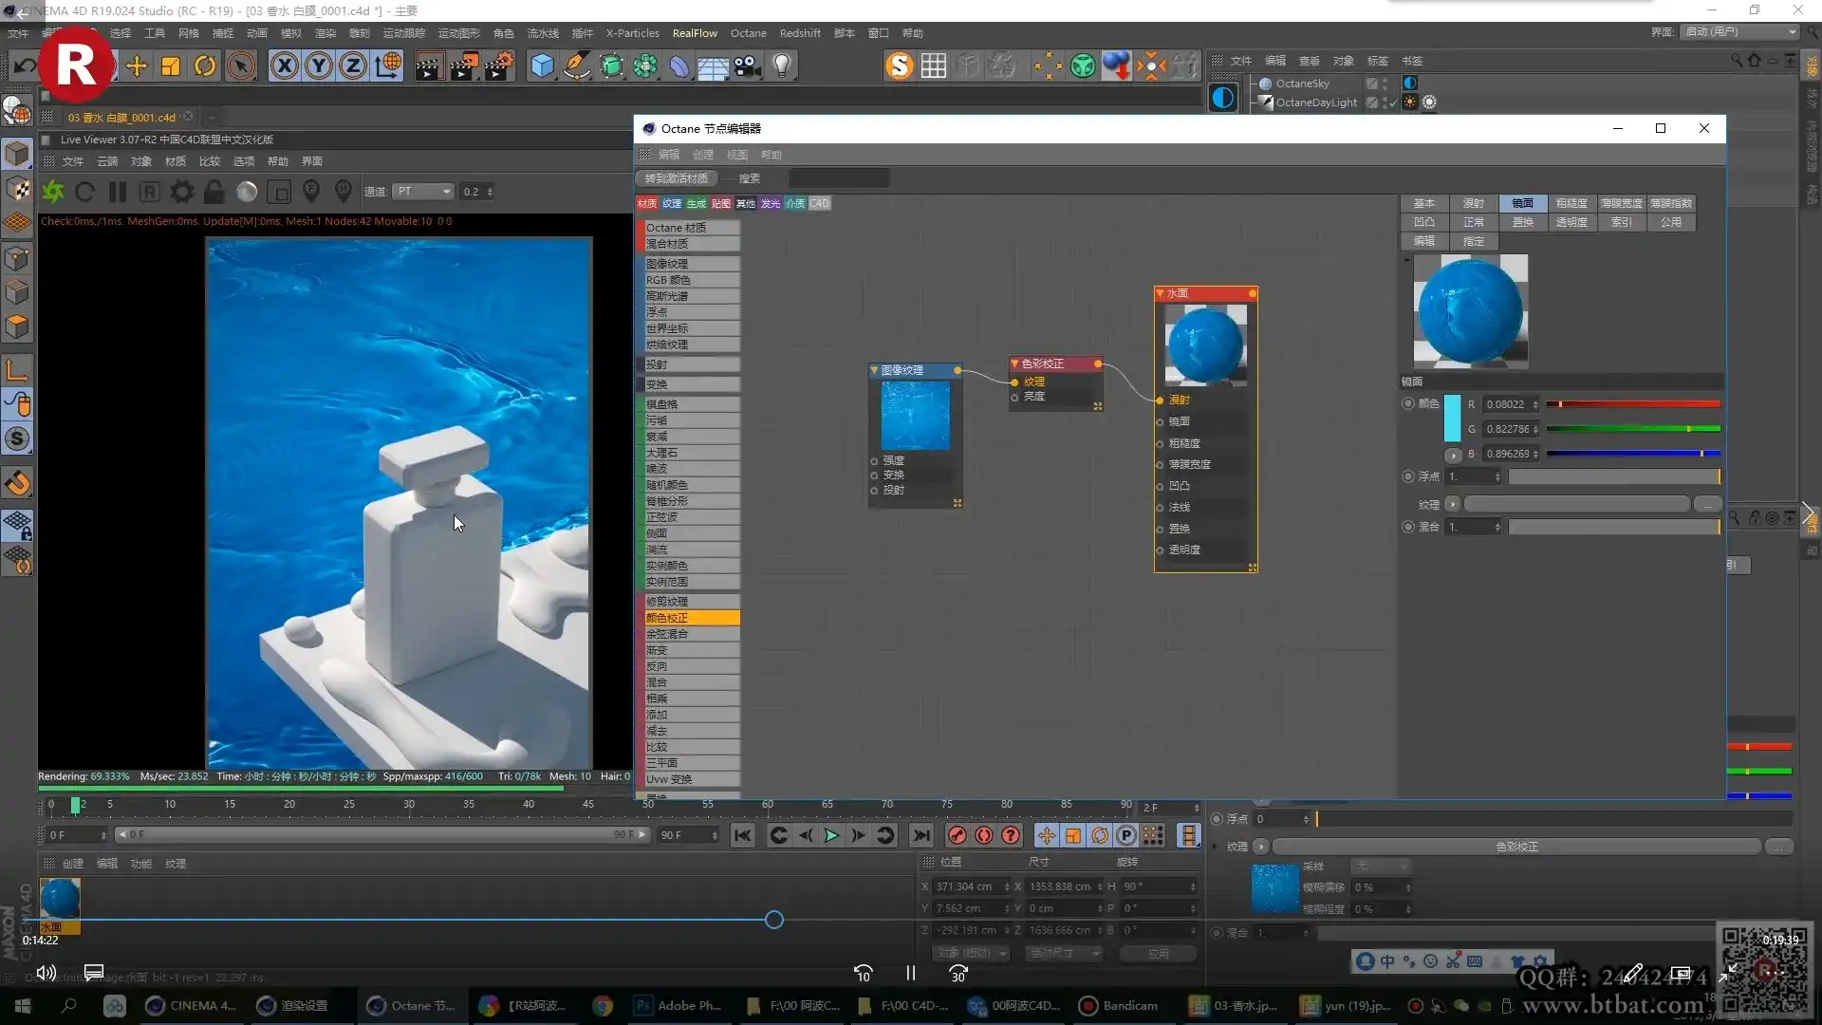Open the 通道 PT dropdown in Live Viewer
The width and height of the screenshot is (1822, 1025).
tap(422, 191)
